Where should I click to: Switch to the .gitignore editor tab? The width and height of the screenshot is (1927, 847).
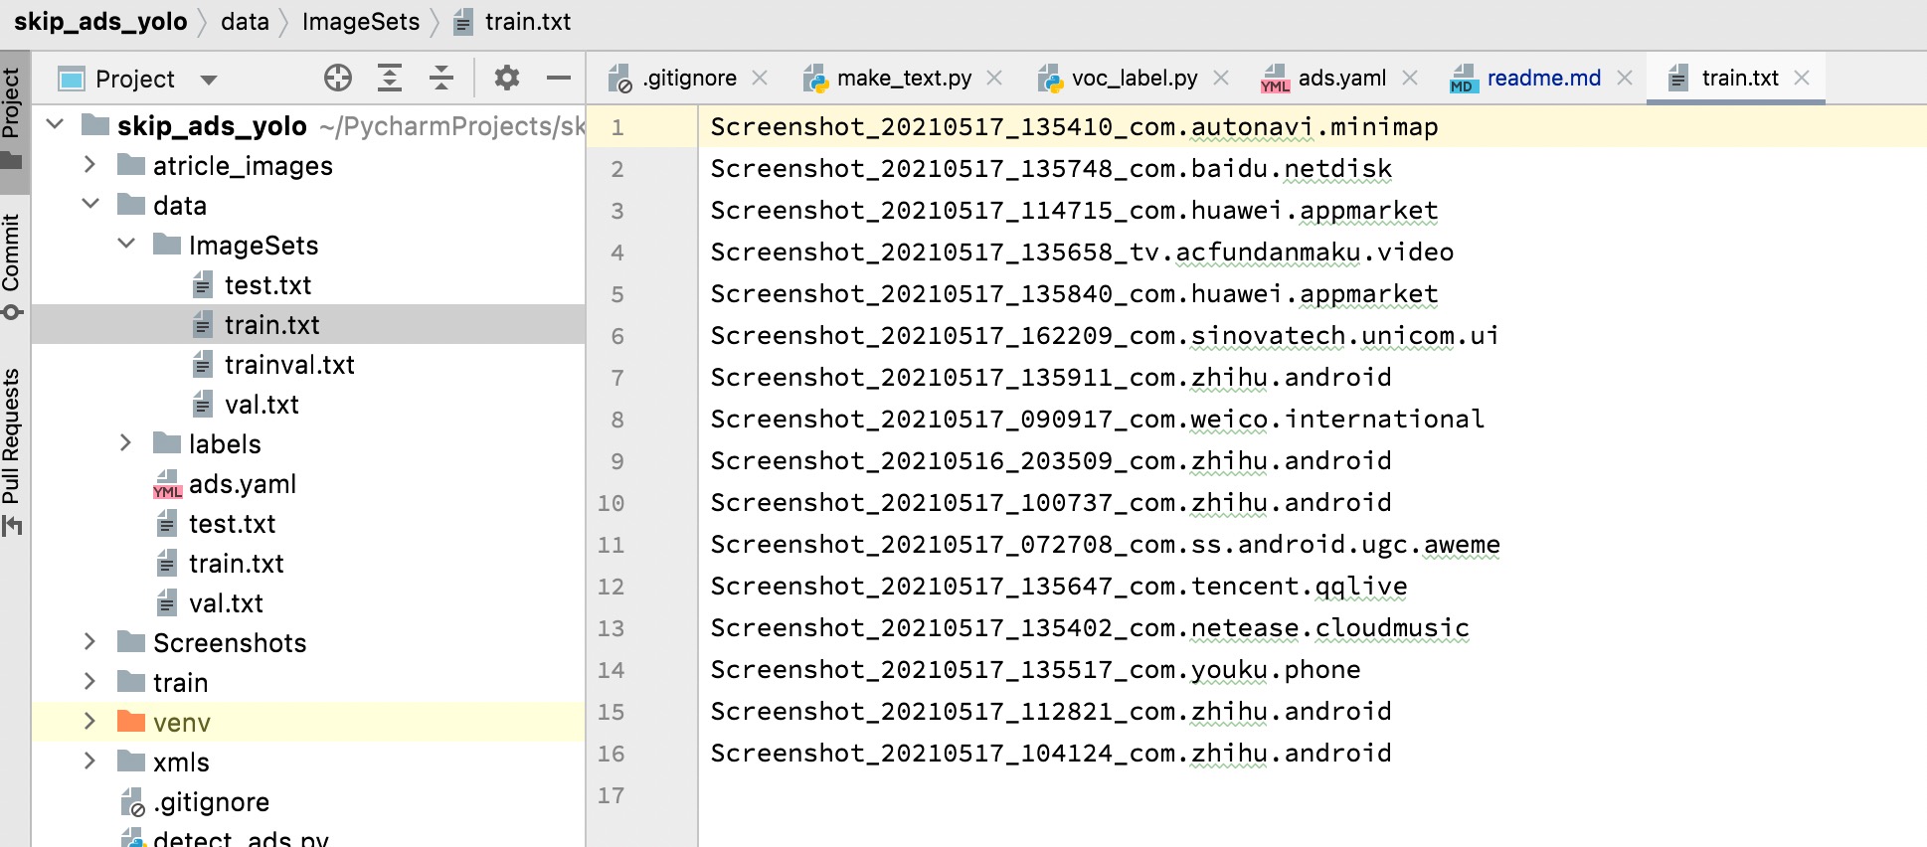pyautogui.click(x=688, y=78)
